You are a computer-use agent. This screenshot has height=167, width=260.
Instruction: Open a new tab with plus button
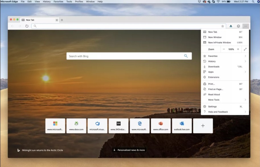pyautogui.click(x=62, y=20)
